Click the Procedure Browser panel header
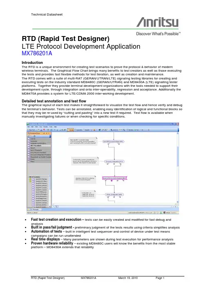The width and height of the screenshot is (206, 292). [39, 134]
